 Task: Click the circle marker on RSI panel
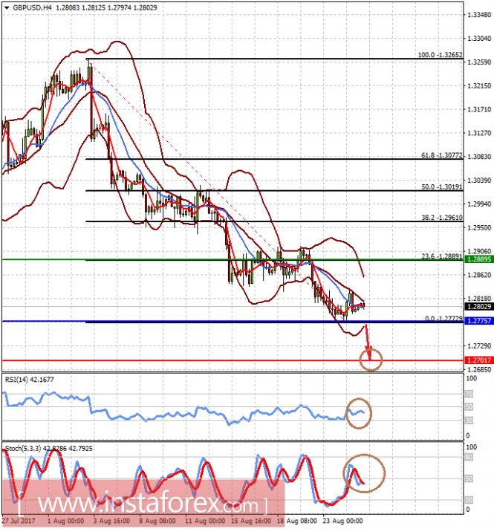(x=360, y=413)
